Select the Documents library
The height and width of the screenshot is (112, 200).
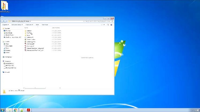(x=9, y=46)
